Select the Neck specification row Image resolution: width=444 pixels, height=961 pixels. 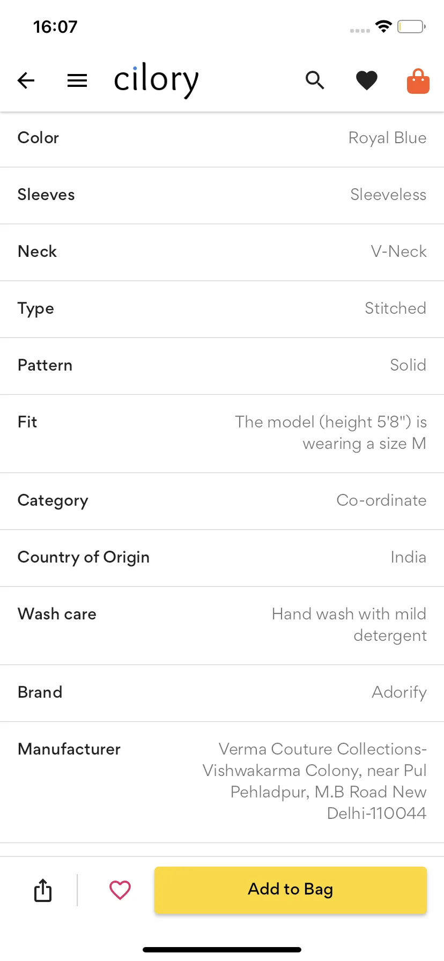(222, 252)
